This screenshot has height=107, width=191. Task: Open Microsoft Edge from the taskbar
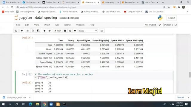[30, 104]
